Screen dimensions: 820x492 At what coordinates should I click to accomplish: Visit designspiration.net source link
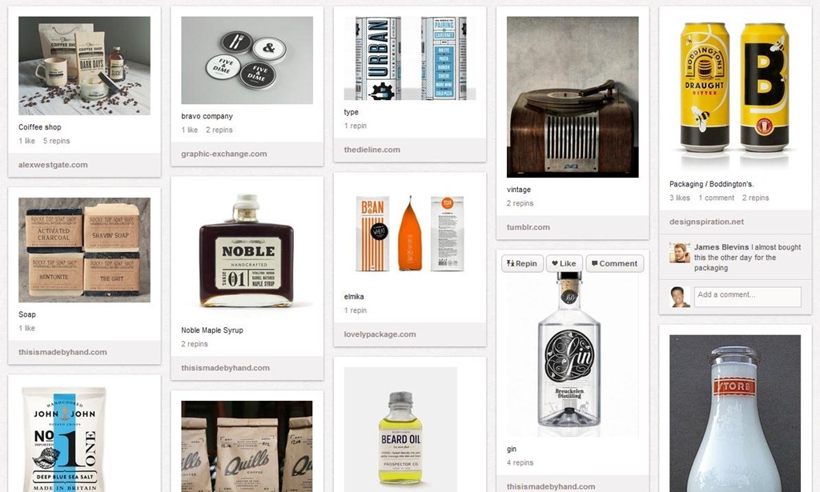[706, 222]
